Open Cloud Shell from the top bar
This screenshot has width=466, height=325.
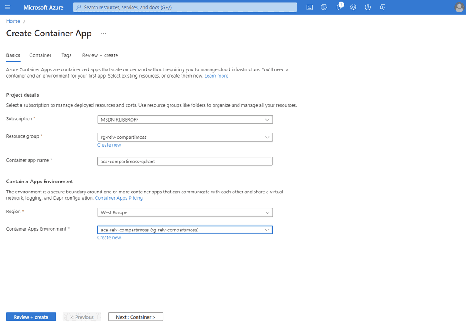tap(309, 7)
